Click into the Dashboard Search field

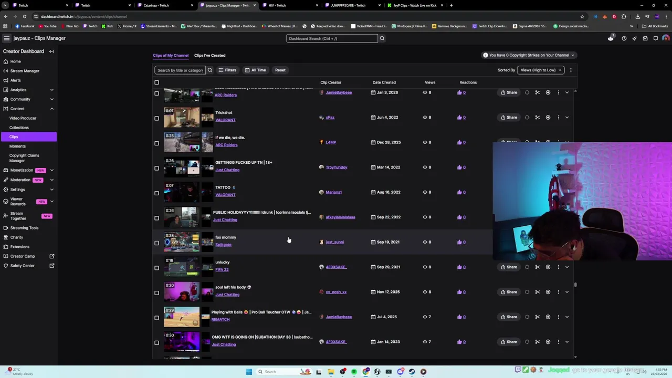pos(332,38)
